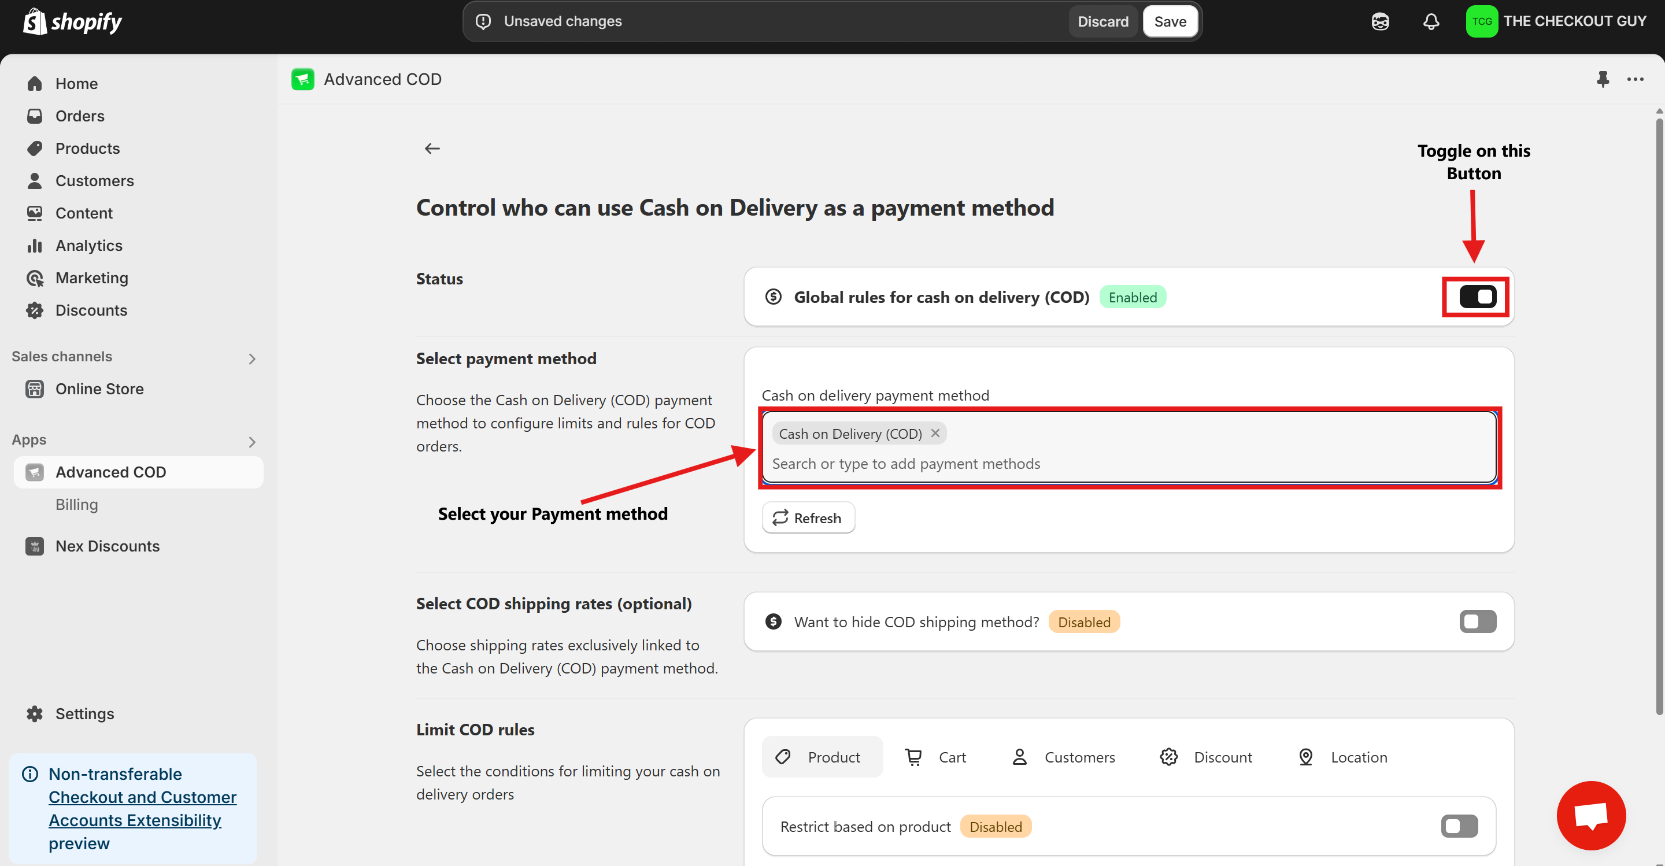The height and width of the screenshot is (866, 1665).
Task: Open the Sidekick assistant icon
Action: 1380,21
